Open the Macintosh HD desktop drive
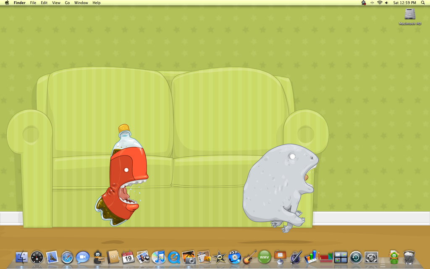 pos(410,17)
